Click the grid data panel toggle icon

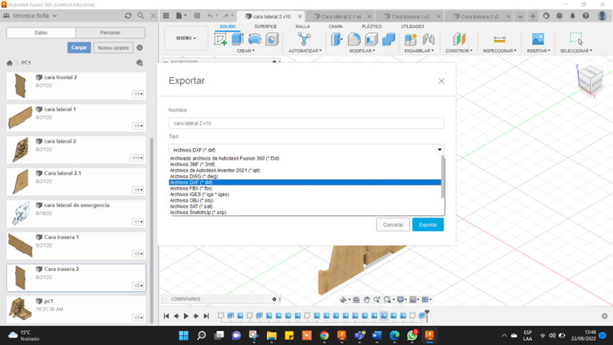tap(166, 16)
